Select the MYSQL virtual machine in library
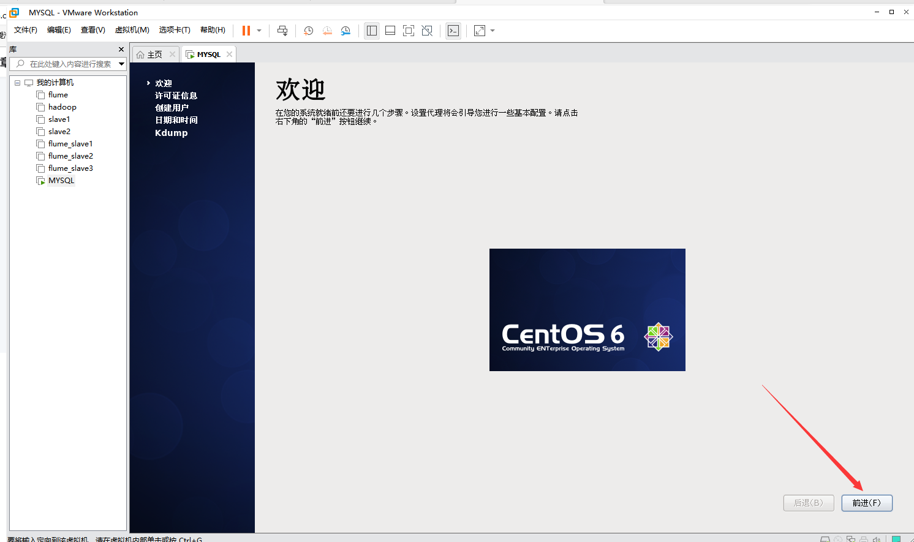 [x=61, y=181]
